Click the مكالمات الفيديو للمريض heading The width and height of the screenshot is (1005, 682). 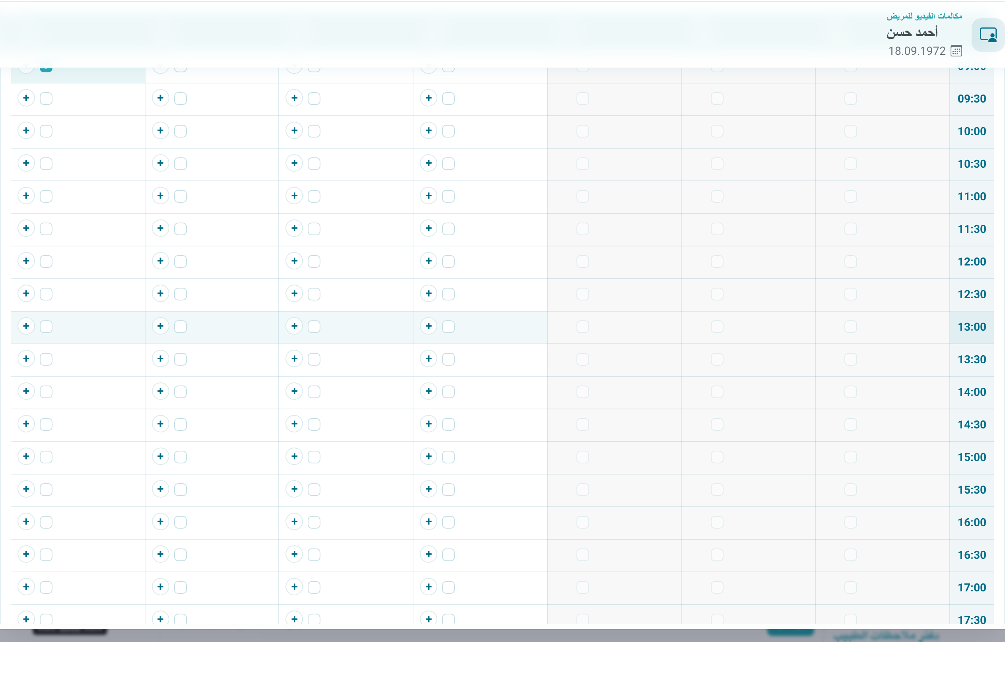pos(925,16)
